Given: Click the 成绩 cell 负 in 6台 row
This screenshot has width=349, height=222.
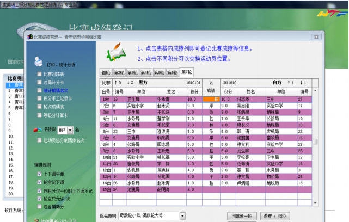Looking at the screenshot, I should tap(211, 132).
